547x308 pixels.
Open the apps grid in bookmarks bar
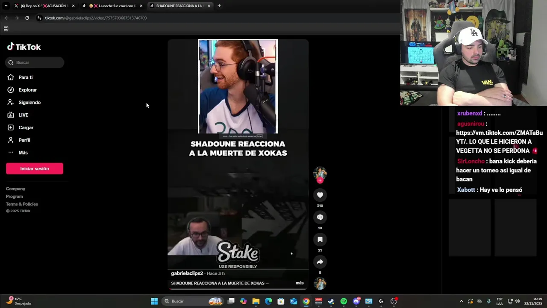coord(6,29)
